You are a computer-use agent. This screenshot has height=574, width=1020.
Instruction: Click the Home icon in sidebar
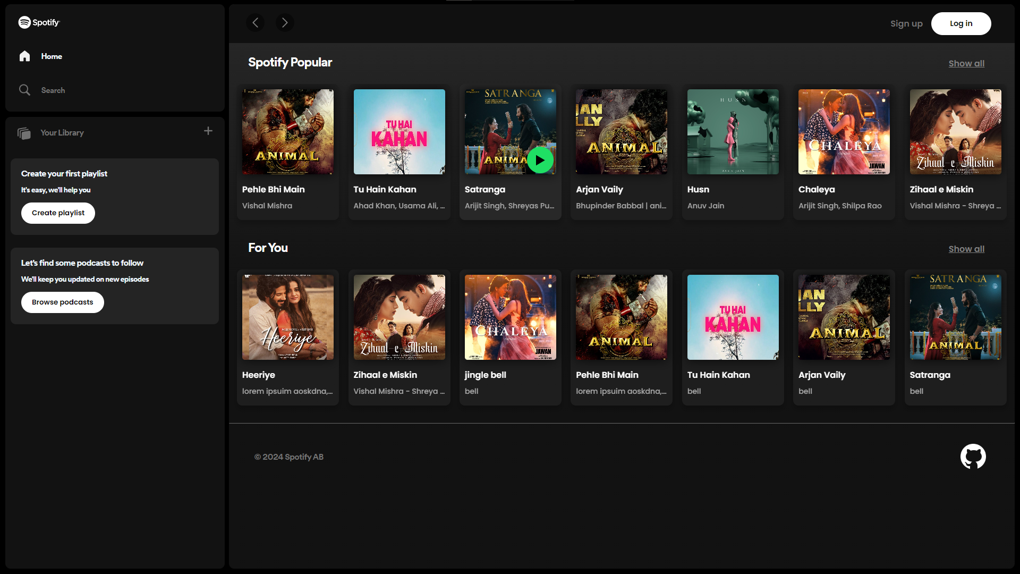[24, 56]
